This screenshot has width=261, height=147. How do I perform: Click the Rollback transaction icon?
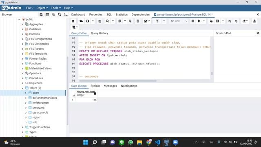236,21
